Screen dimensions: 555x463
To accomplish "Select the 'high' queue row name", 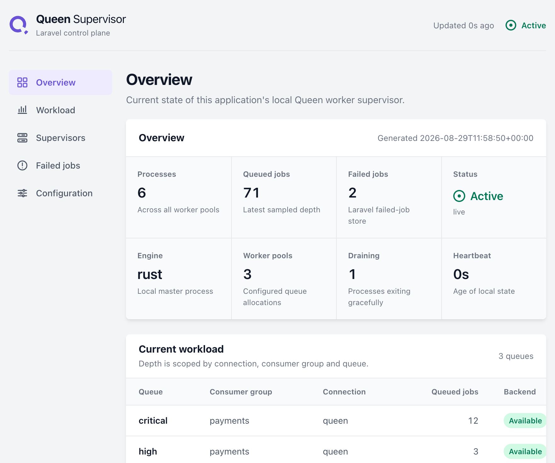I will 148,452.
